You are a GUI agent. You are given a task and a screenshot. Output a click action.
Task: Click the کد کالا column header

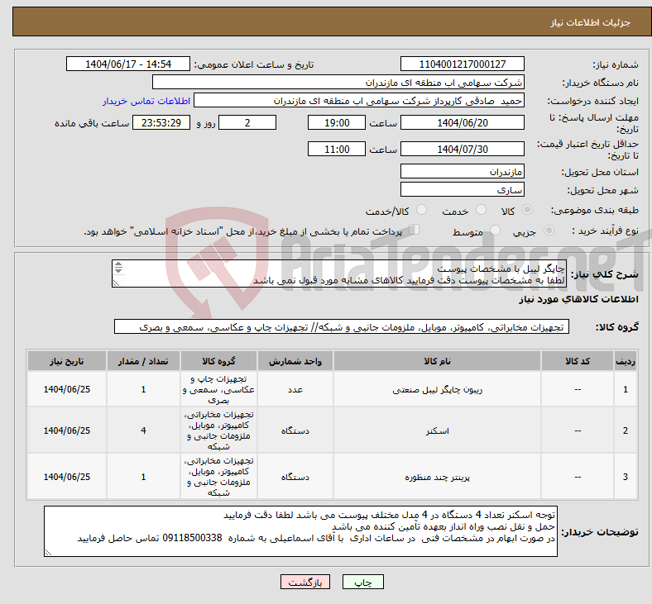(x=578, y=361)
